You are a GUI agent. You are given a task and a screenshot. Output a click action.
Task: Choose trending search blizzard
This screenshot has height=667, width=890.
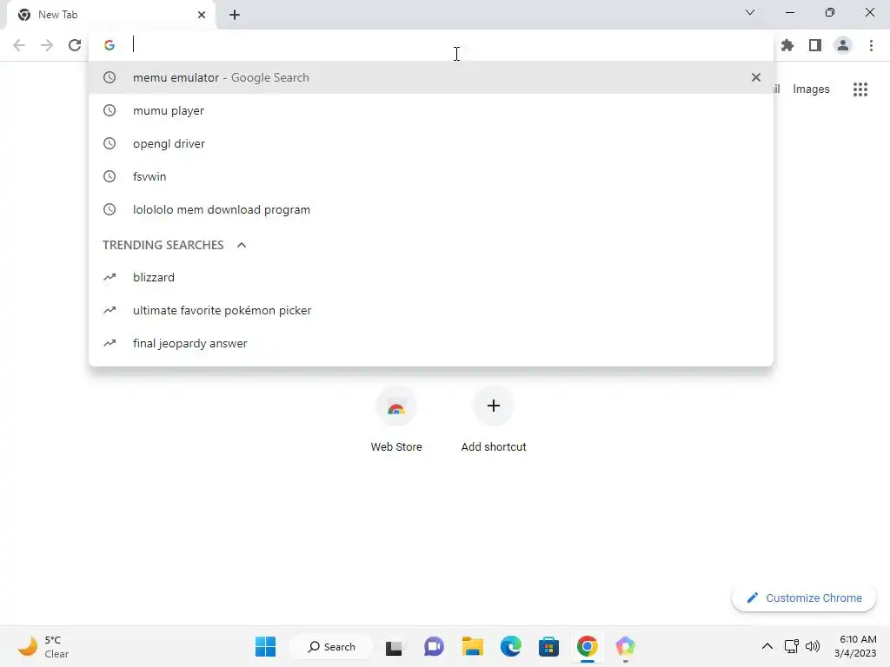point(431,277)
